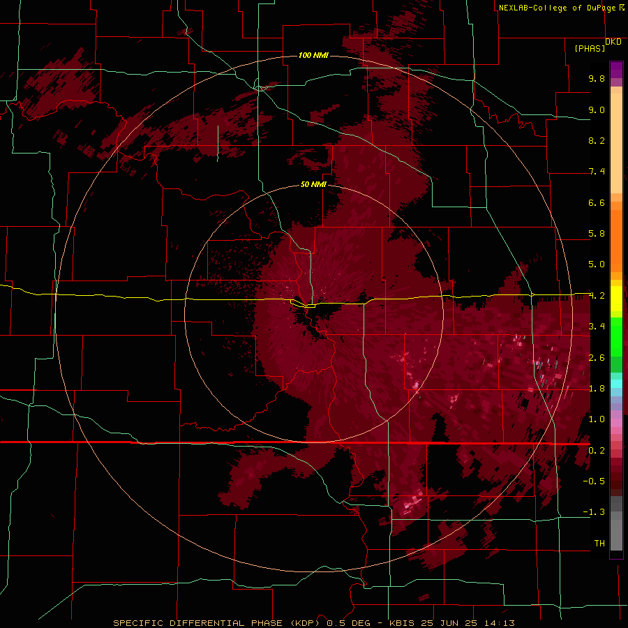Image resolution: width=628 pixels, height=628 pixels.
Task: Click the 4.2 scale label
Action: 597,296
